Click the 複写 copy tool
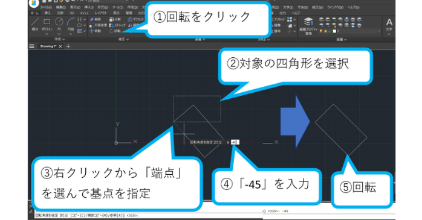This screenshot has width=422, height=220. point(276,31)
